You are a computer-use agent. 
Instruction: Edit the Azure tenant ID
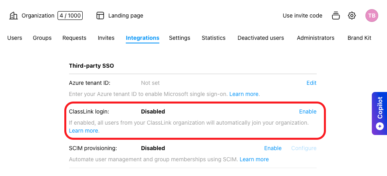click(312, 83)
